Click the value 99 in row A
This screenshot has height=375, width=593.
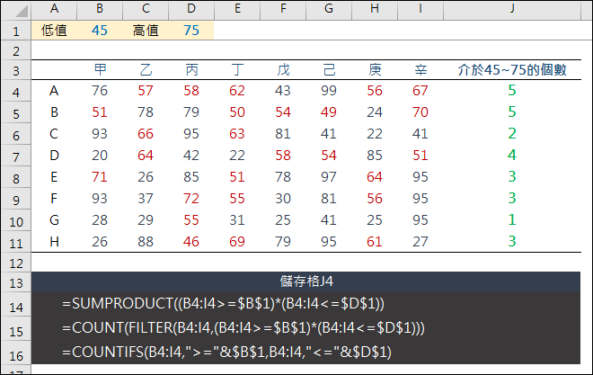point(329,91)
